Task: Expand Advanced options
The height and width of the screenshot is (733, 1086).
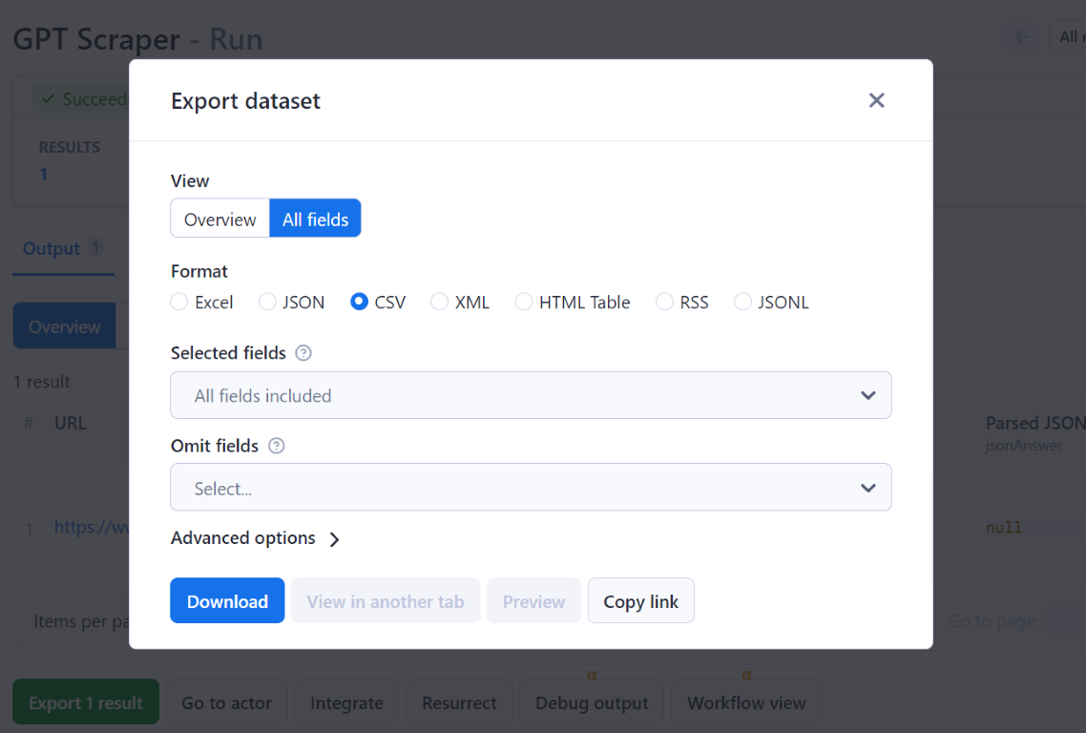Action: pyautogui.click(x=255, y=537)
